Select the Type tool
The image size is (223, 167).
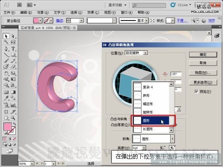tap(13, 49)
